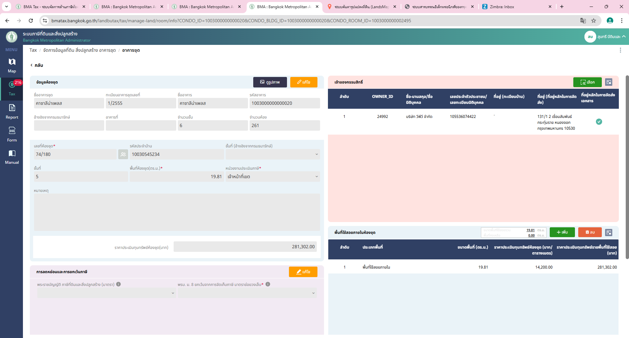The width and height of the screenshot is (629, 338).
Task: Click the three-dot page options menu
Action: pyautogui.click(x=620, y=50)
